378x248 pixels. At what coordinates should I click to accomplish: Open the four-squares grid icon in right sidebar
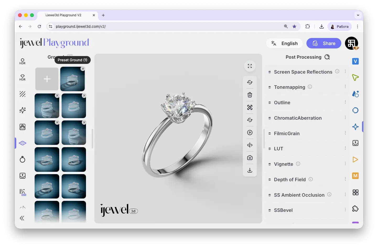[355, 192]
